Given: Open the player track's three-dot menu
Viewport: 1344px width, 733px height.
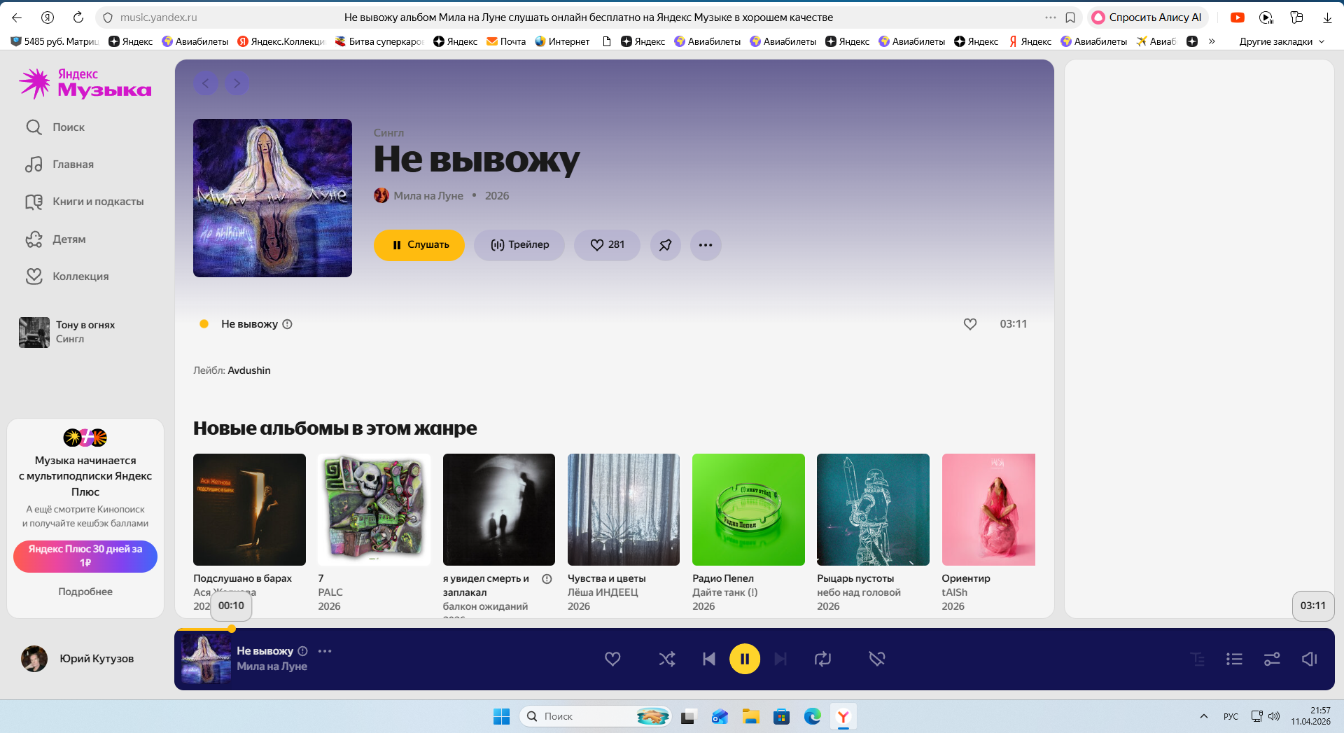Looking at the screenshot, I should tap(325, 651).
